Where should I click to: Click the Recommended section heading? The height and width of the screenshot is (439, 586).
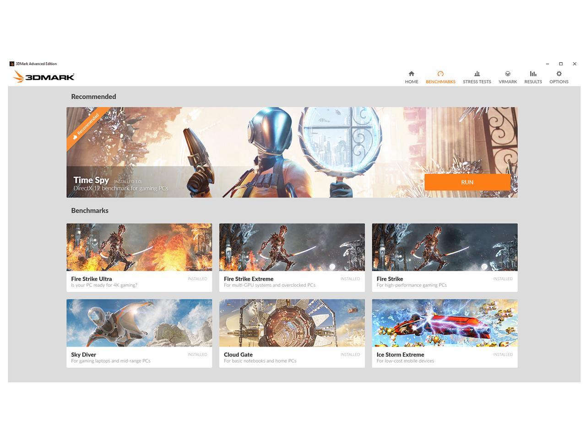(x=93, y=96)
